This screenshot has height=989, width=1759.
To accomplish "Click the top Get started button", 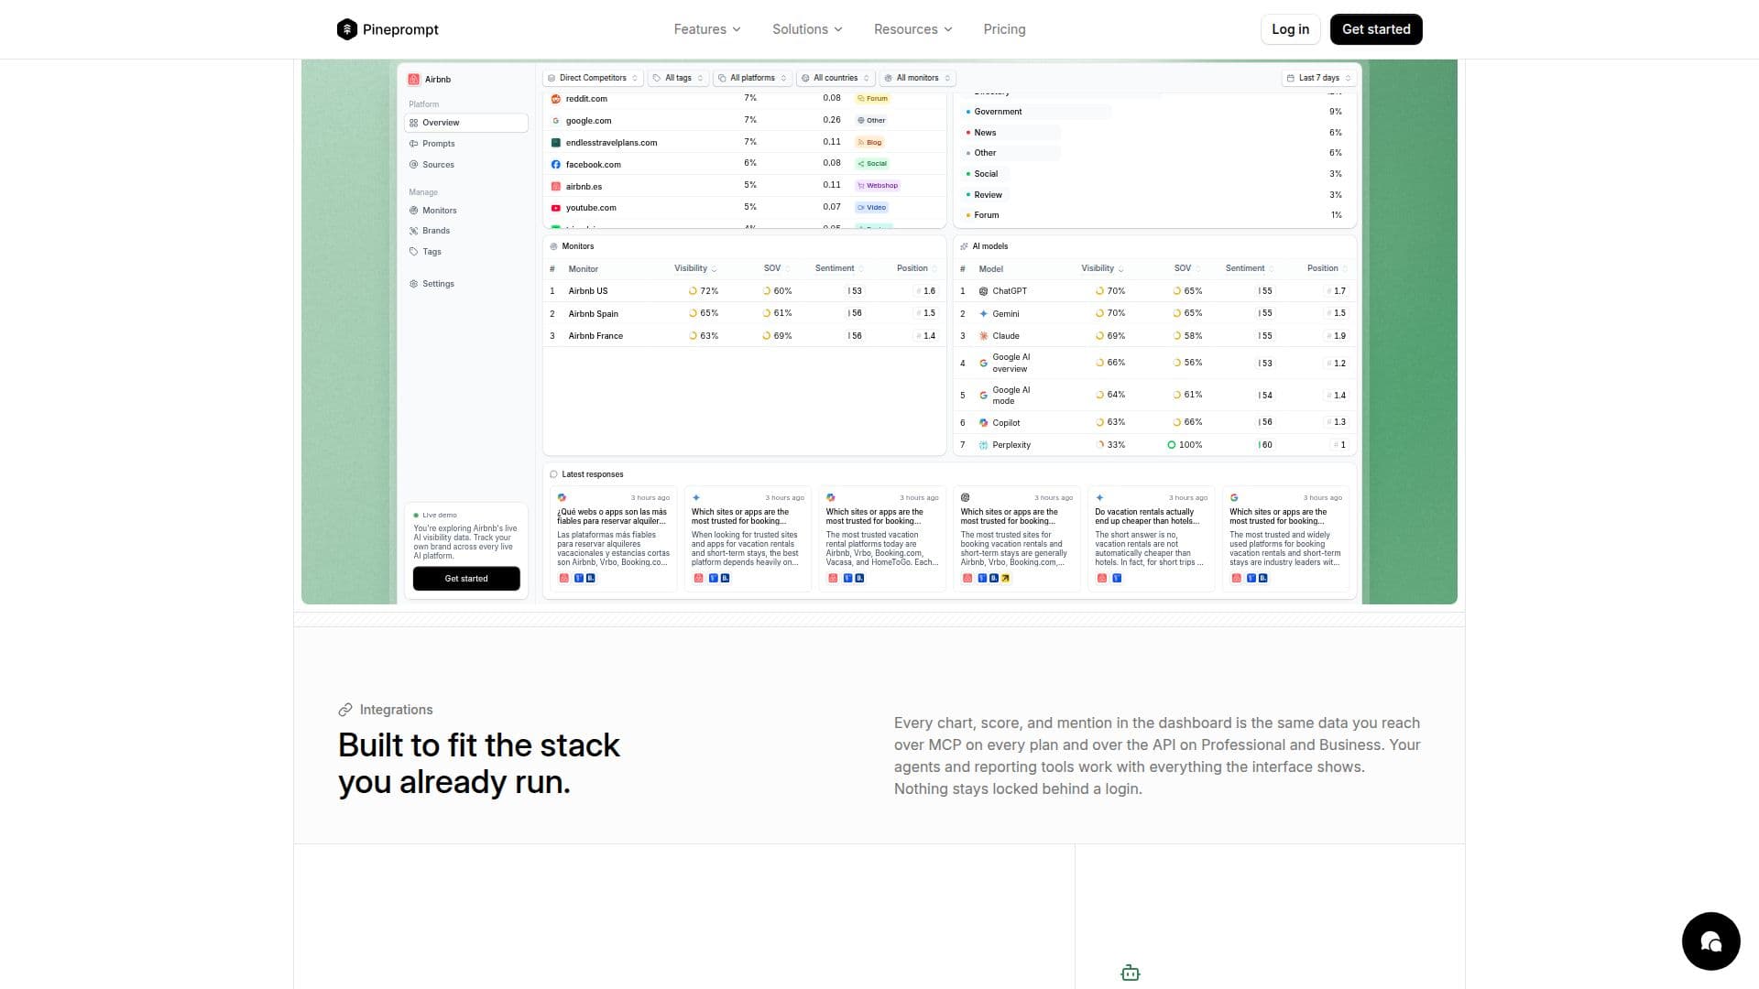I will click(x=1376, y=29).
